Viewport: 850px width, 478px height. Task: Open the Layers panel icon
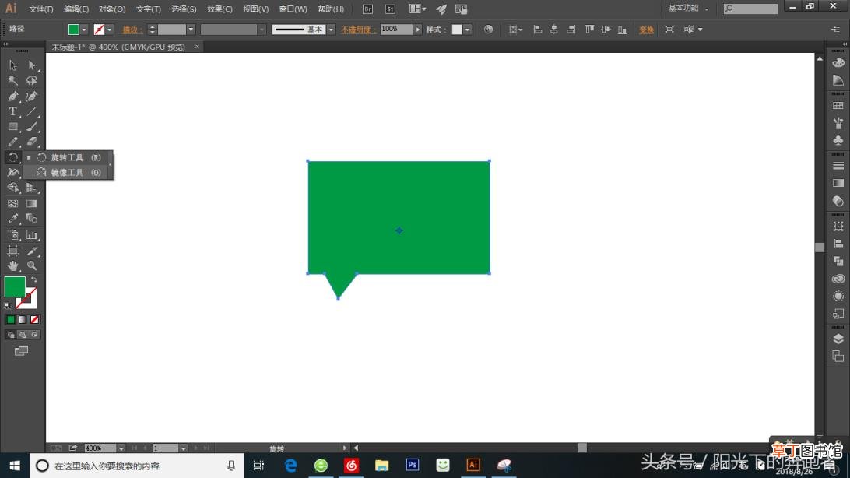[x=838, y=339]
